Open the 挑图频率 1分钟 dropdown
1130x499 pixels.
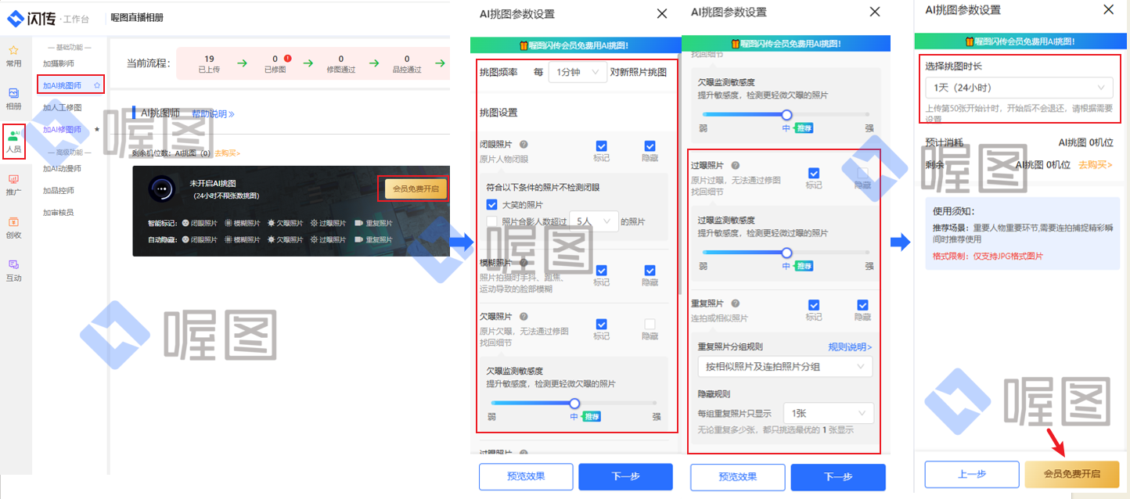(x=578, y=72)
